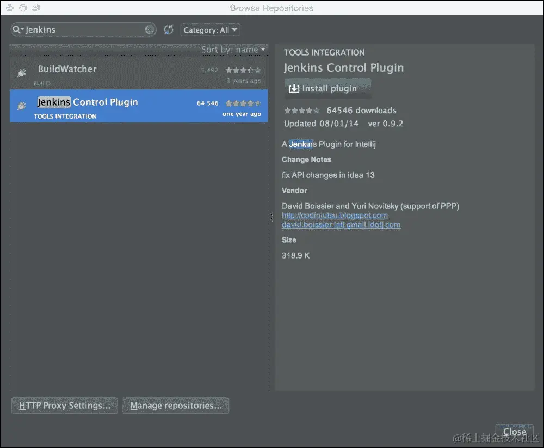Click the Jenkins Control Plugin list rating stars
Image resolution: width=544 pixels, height=448 pixels.
pyautogui.click(x=243, y=103)
